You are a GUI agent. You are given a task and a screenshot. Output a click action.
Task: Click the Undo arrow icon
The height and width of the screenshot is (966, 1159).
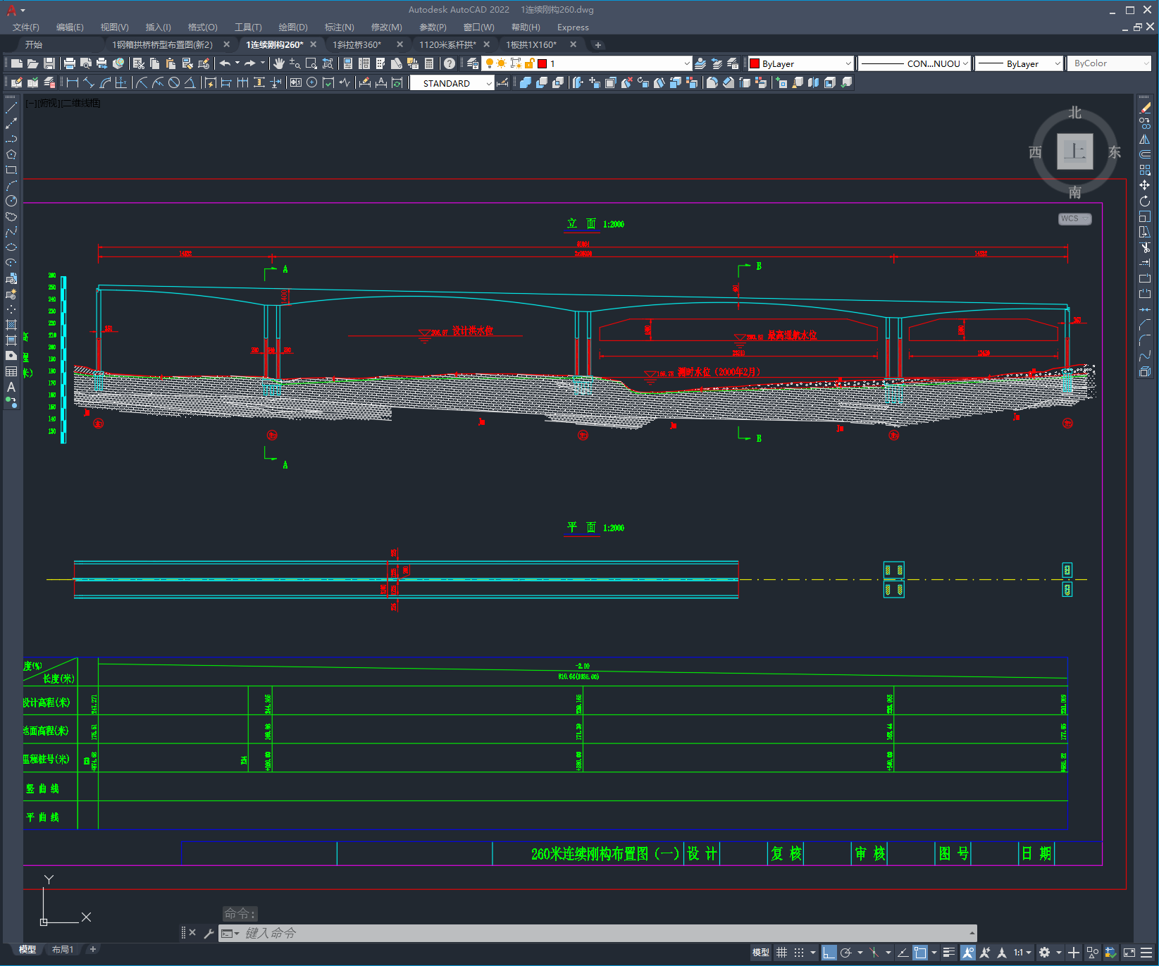(225, 63)
